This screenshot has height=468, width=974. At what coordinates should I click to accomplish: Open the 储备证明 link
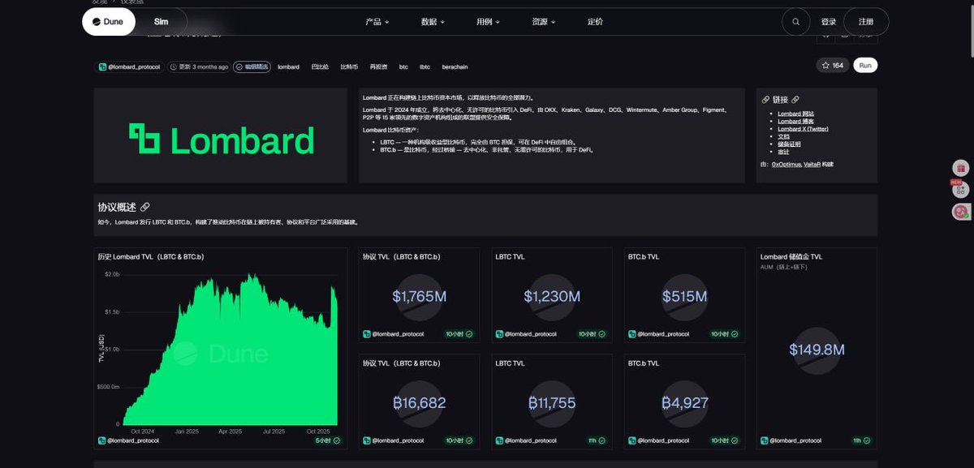789,144
